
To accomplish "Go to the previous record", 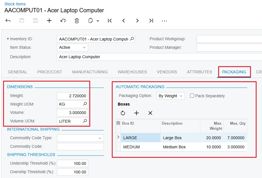I will 123,21.
